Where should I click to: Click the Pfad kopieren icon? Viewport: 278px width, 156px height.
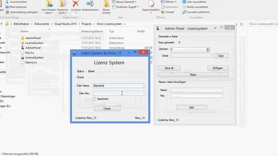(7, 7)
